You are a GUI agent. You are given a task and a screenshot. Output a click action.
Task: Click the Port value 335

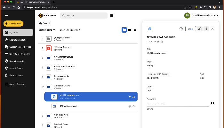[x=202, y=78]
